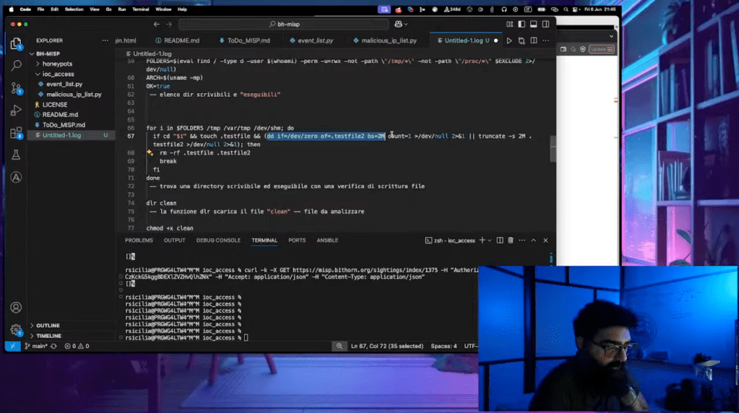Open the PORTS panel tab

[x=297, y=240]
